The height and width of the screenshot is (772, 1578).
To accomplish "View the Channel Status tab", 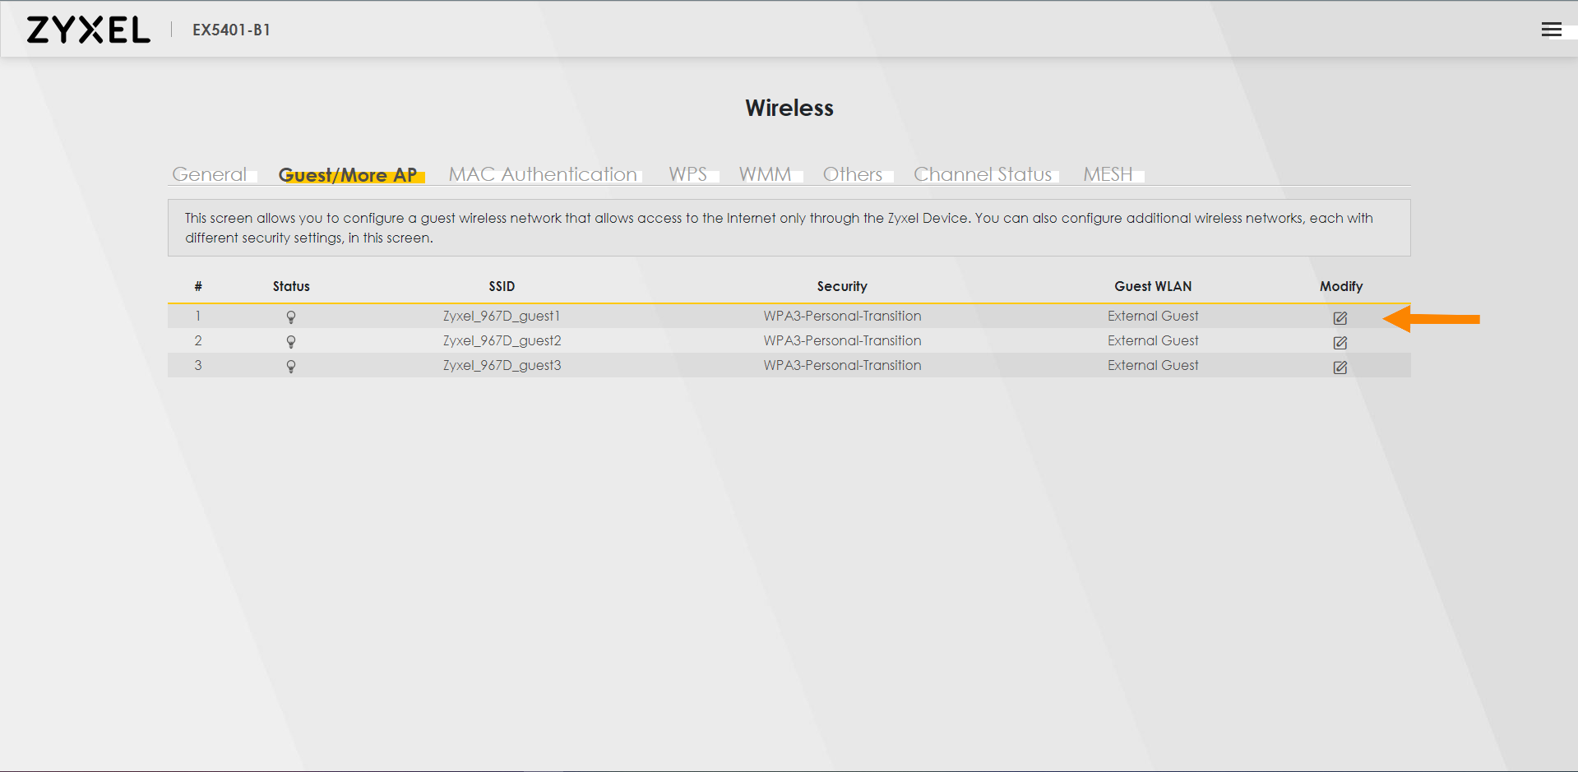I will click(x=983, y=174).
